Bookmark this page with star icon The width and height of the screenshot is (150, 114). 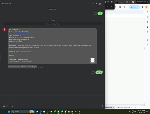coord(112,2)
